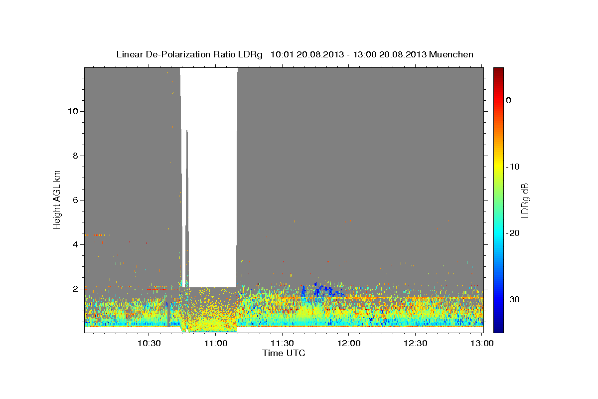Select the 11:00 time tick label
Image resolution: width=598 pixels, height=399 pixels.
tap(216, 344)
